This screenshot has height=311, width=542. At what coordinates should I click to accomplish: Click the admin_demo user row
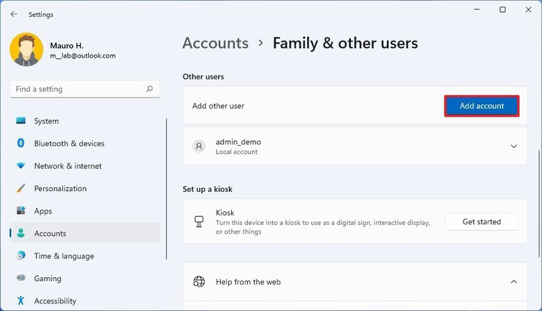(355, 146)
